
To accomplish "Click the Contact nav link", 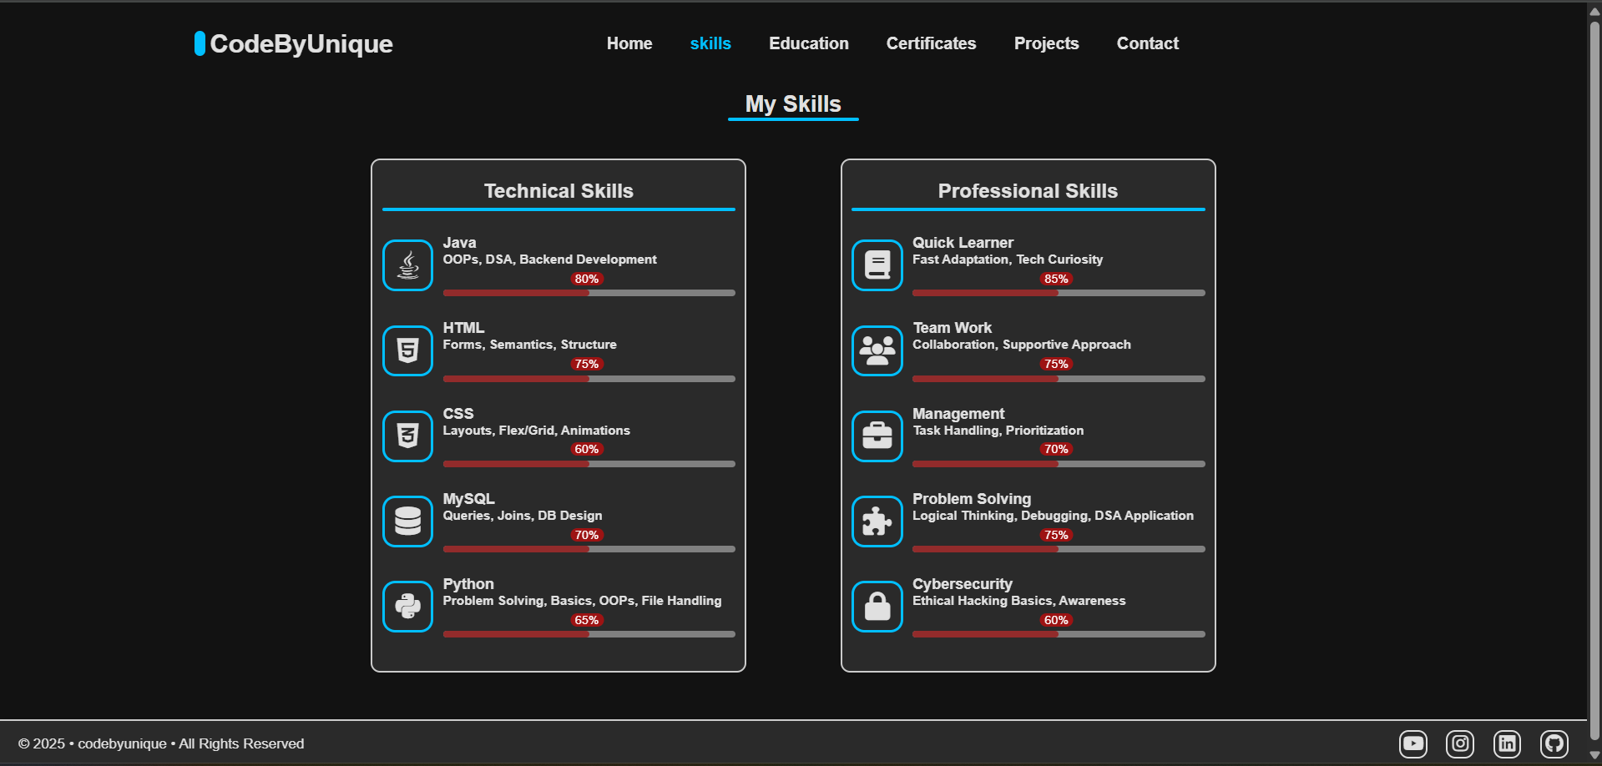I will click(x=1147, y=43).
